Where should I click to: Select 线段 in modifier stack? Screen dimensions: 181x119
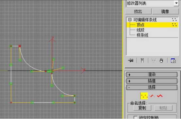(x=140, y=30)
